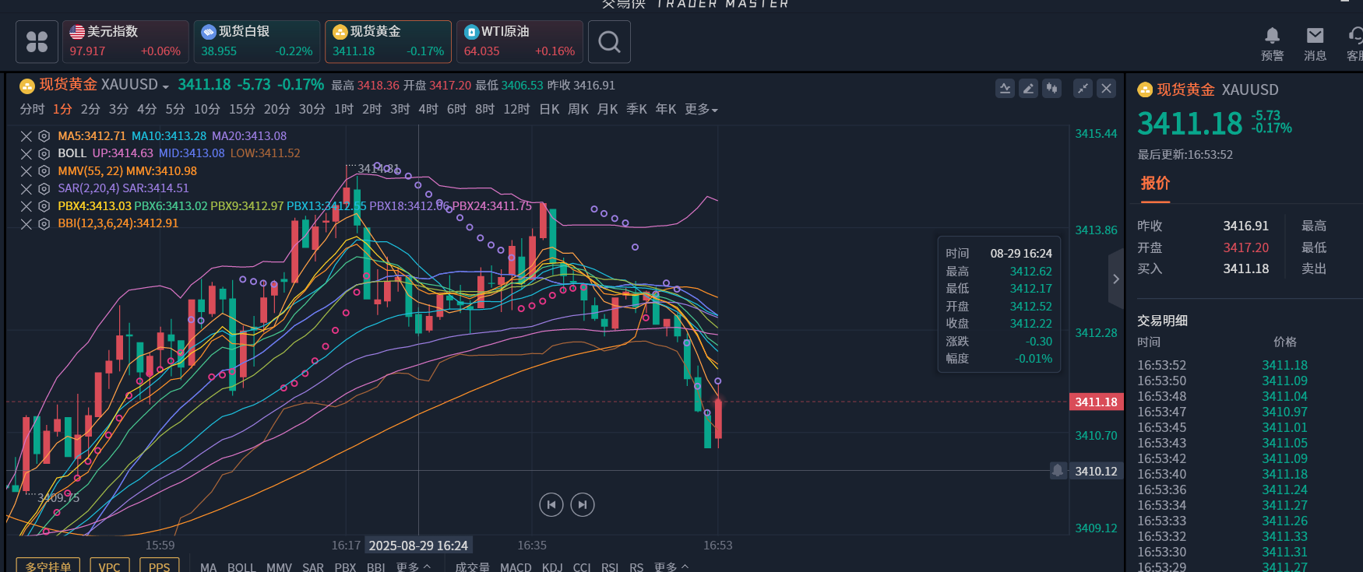Viewport: 1363px width, 572px height.
Task: Click the VPC button
Action: [110, 566]
